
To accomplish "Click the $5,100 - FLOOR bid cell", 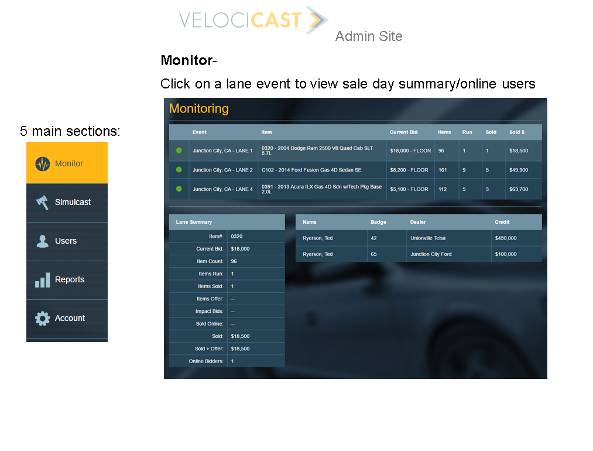I will pyautogui.click(x=409, y=189).
